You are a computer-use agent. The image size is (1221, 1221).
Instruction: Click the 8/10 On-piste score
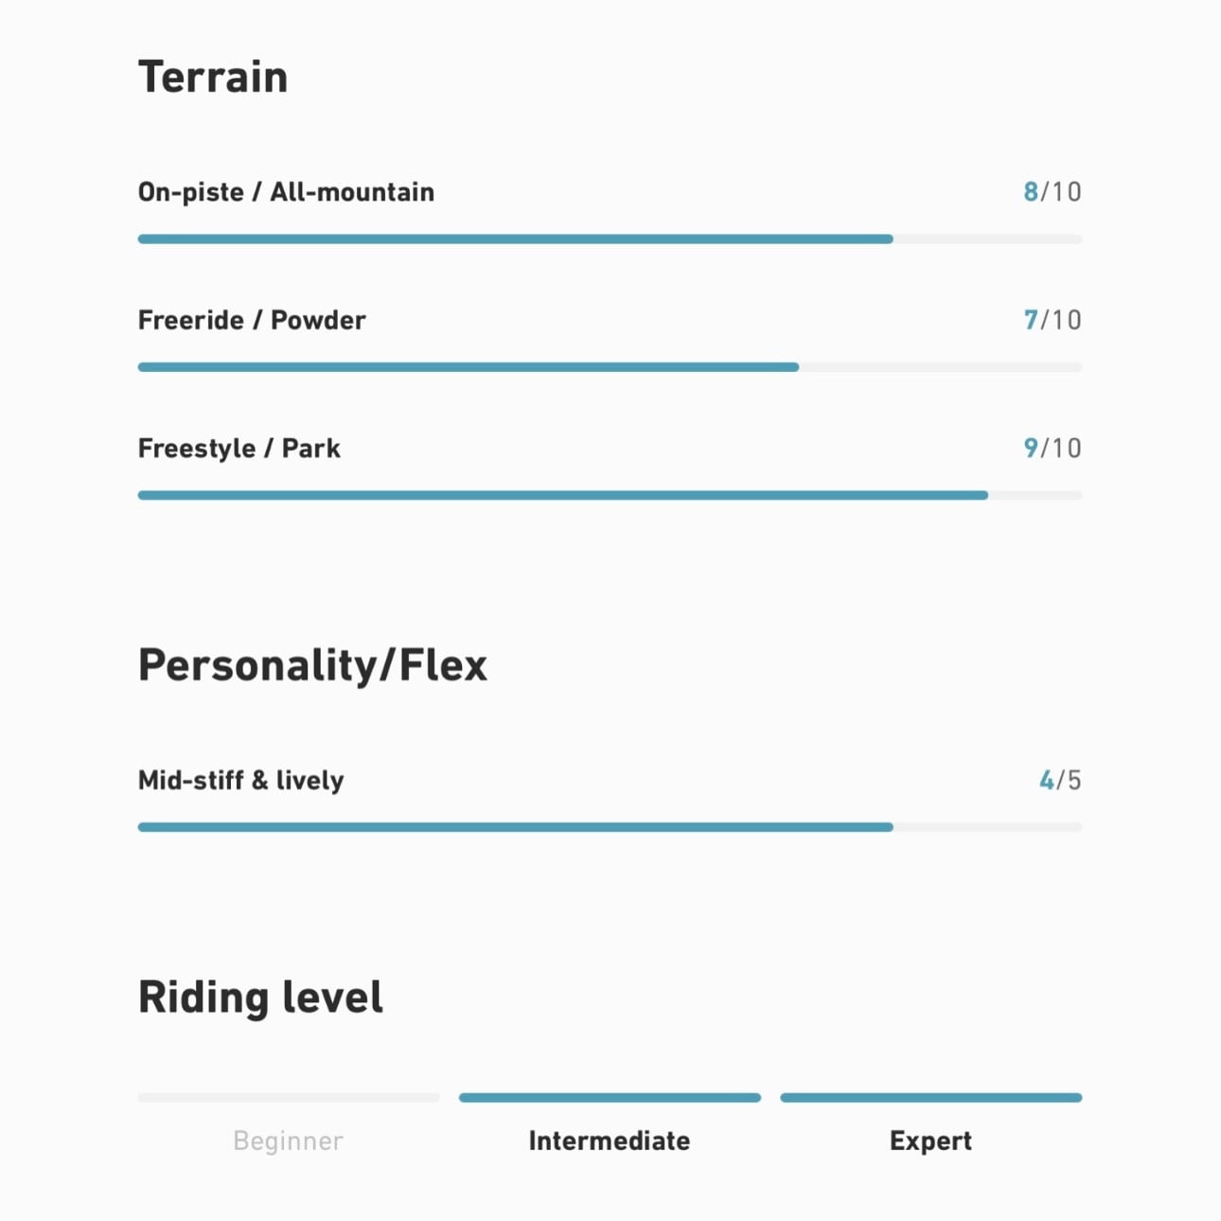[x=1052, y=192]
